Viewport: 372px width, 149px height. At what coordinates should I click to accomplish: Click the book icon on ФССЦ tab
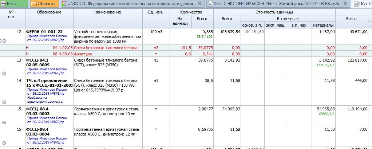coord(64,4)
